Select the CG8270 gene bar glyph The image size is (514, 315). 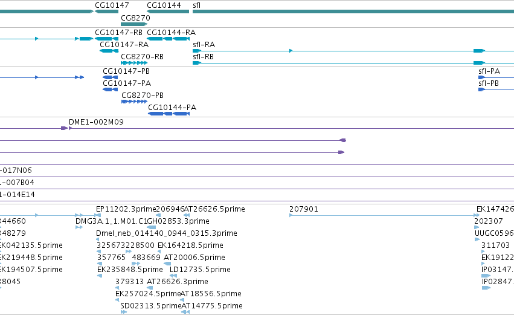pos(134,24)
